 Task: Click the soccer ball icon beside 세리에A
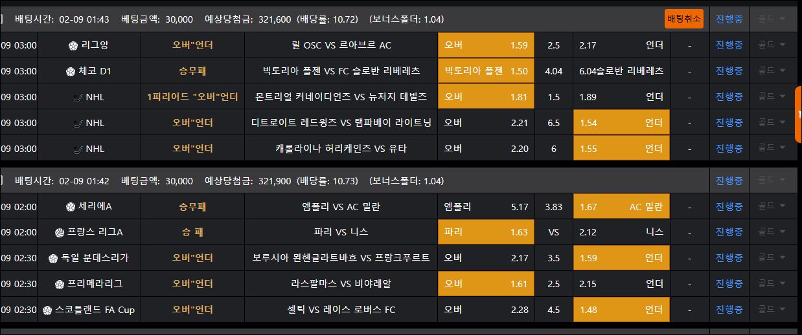71,207
